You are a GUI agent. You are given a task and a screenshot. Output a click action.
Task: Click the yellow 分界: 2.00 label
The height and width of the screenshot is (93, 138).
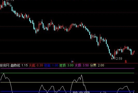click(97, 65)
